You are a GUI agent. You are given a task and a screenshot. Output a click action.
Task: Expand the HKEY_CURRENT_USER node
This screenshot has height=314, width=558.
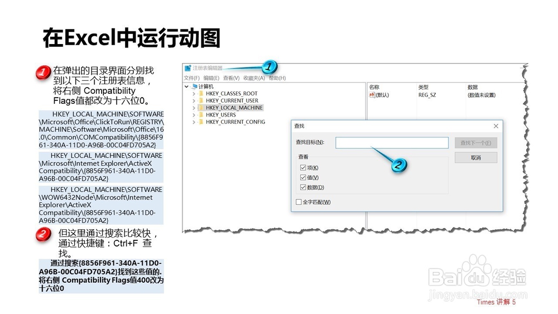point(194,100)
